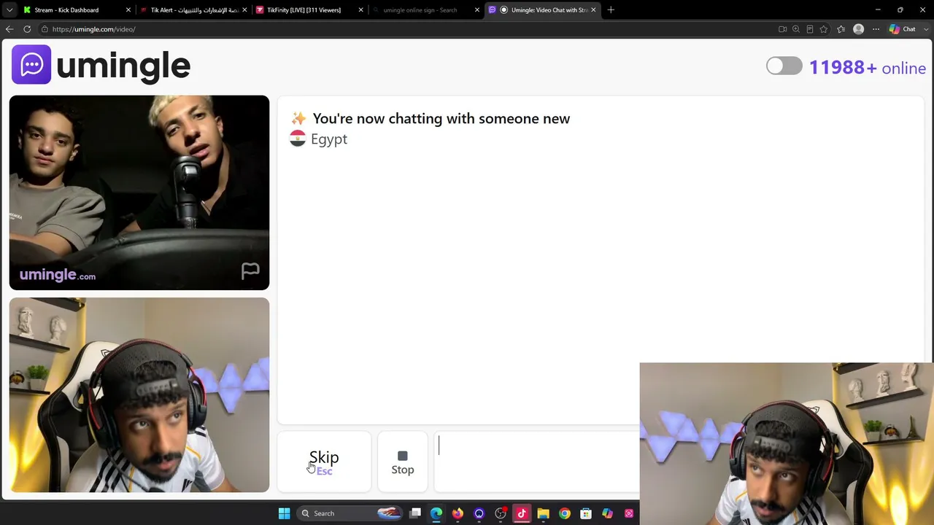Close the Umingle Video Chat tab
The width and height of the screenshot is (934, 525).
593,10
